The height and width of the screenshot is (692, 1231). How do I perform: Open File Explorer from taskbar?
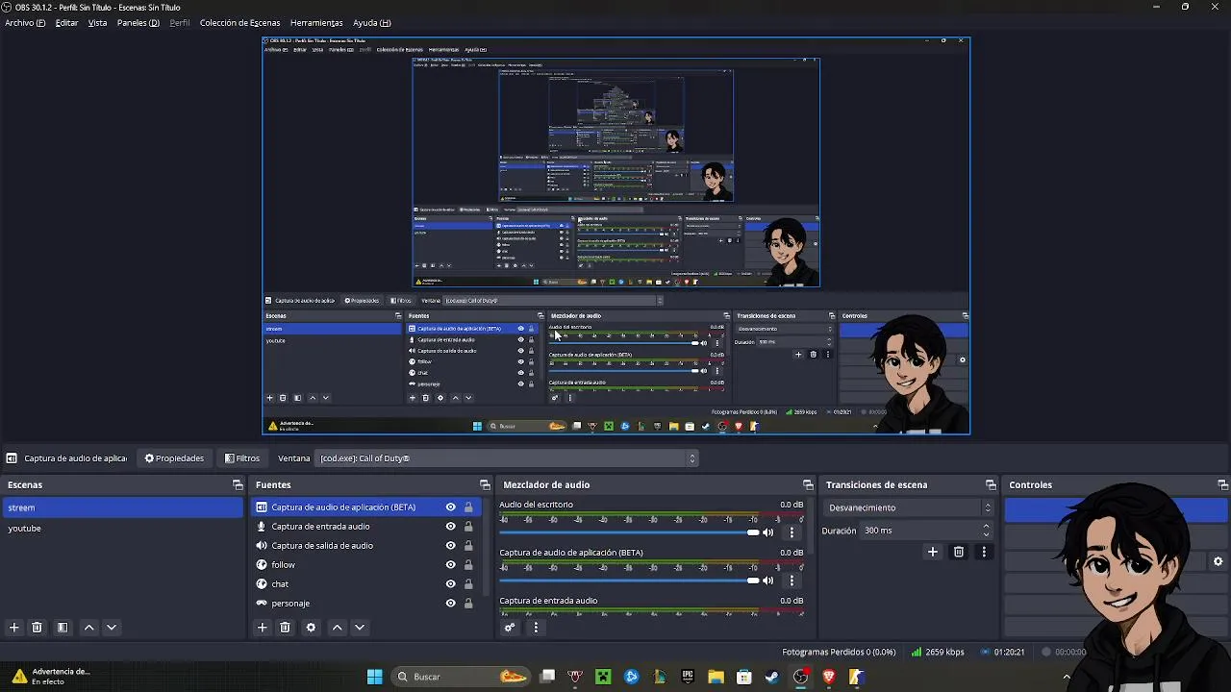pyautogui.click(x=716, y=677)
